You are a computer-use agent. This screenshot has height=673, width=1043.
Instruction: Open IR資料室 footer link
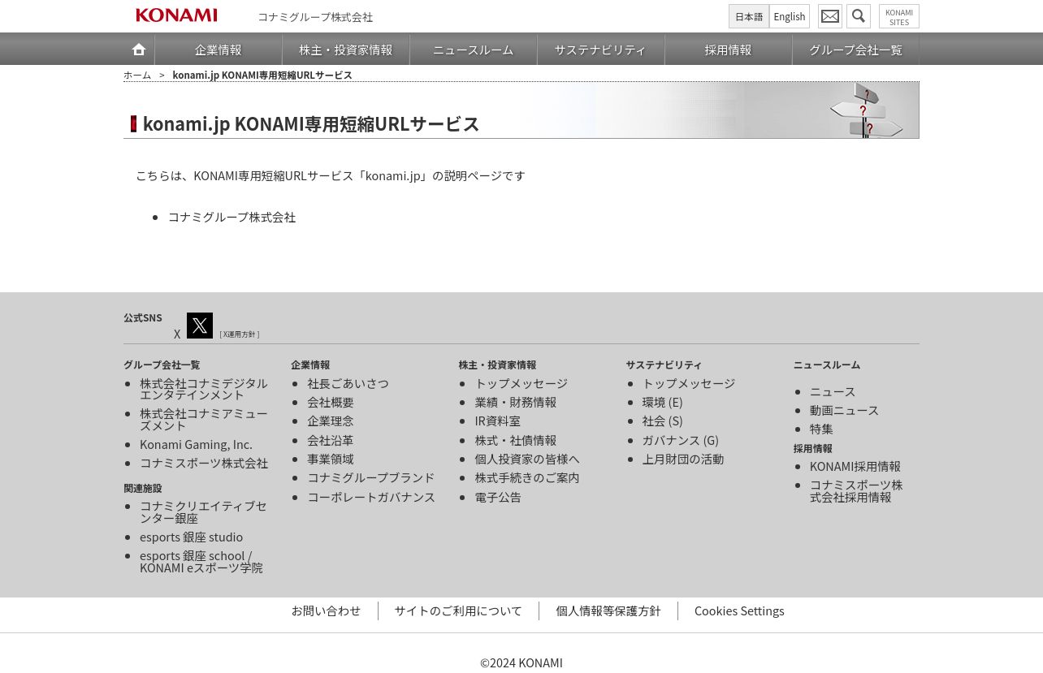point(498,421)
